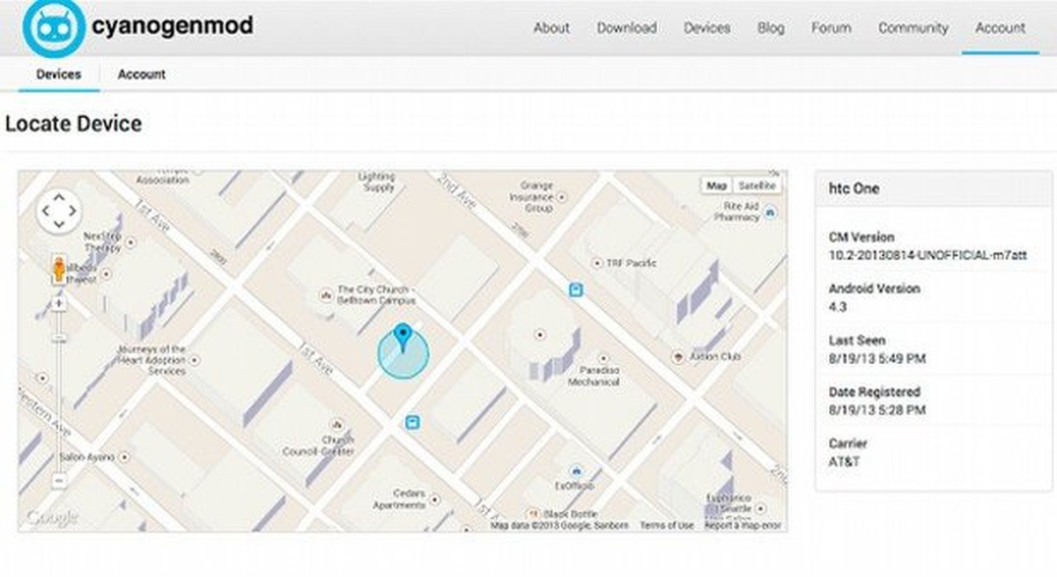Click the TRF Pacific map label
1057x577 pixels.
(631, 263)
